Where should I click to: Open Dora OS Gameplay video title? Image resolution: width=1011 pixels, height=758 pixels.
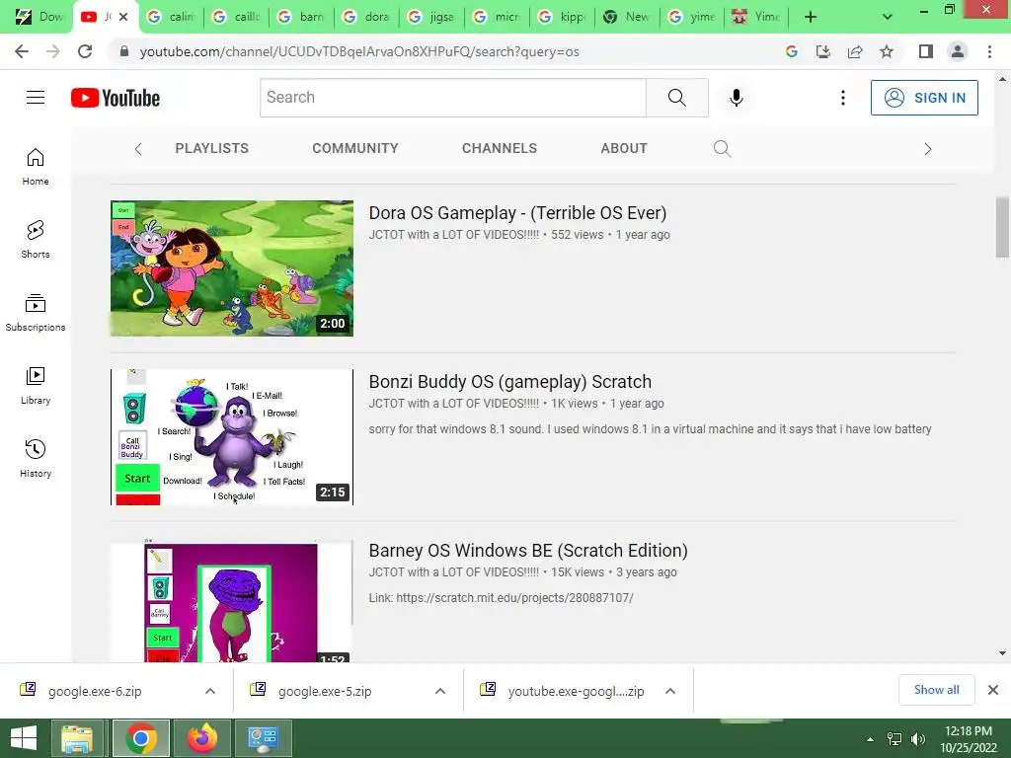point(517,213)
